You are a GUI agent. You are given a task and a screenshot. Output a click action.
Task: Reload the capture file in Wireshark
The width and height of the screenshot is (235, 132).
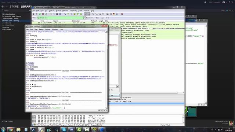pos(60,14)
